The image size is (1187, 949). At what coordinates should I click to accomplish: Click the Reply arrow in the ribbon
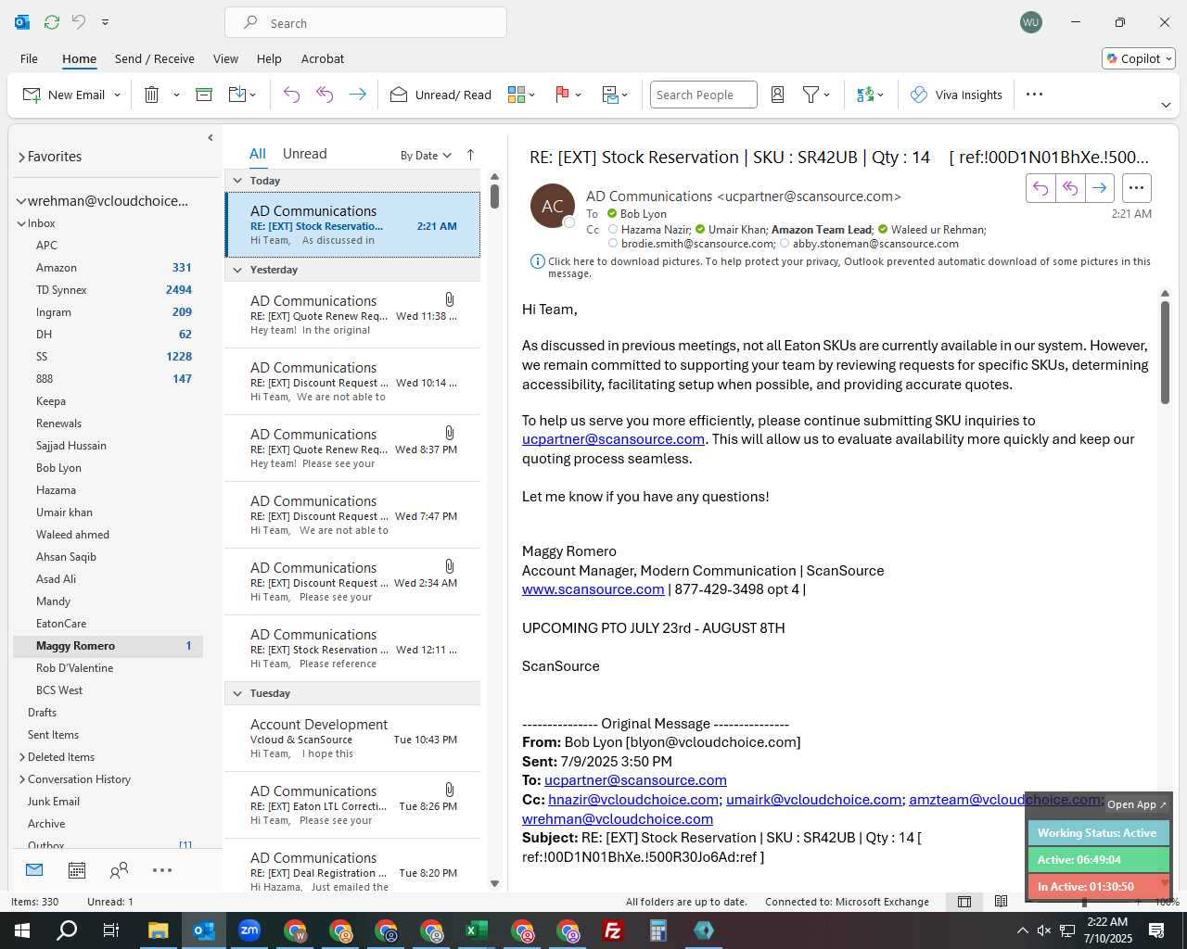[x=291, y=95]
